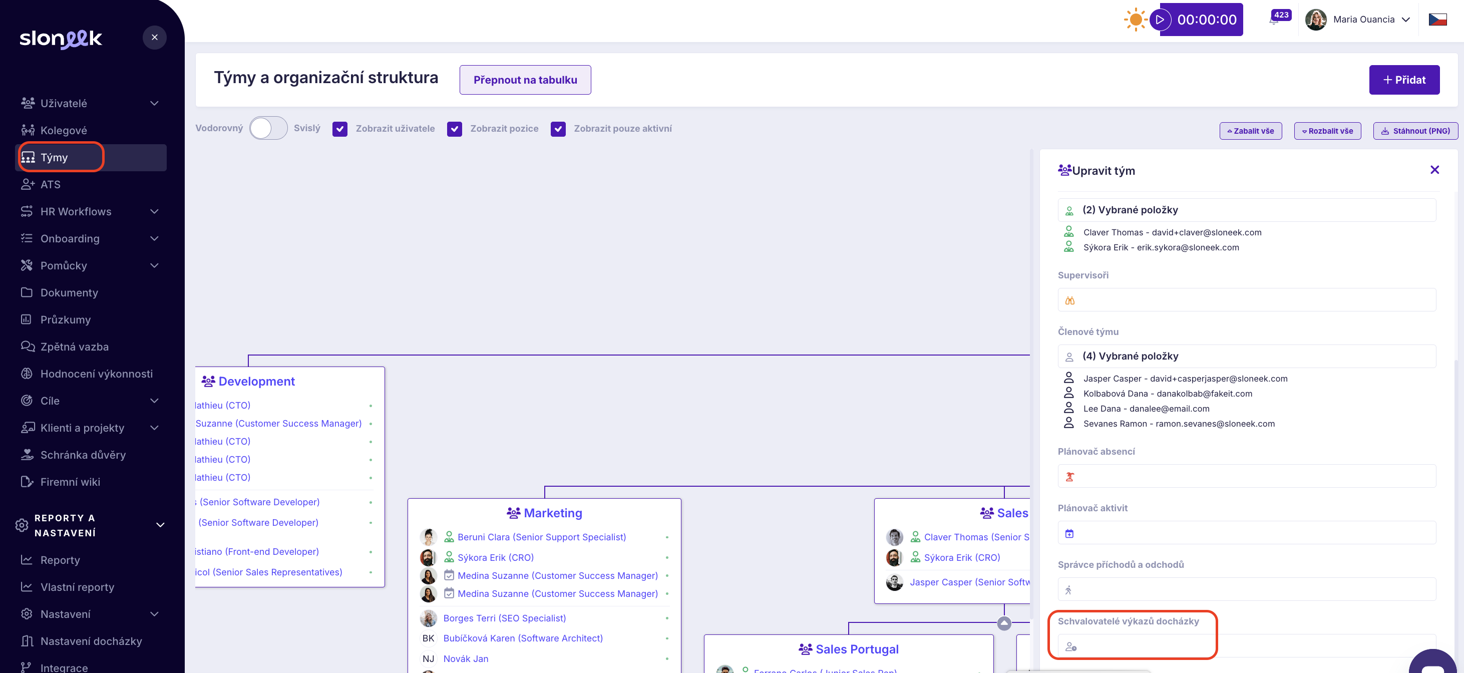This screenshot has height=673, width=1464.
Task: Click the Plánovač aktivit calendar icon
Action: coord(1069,533)
